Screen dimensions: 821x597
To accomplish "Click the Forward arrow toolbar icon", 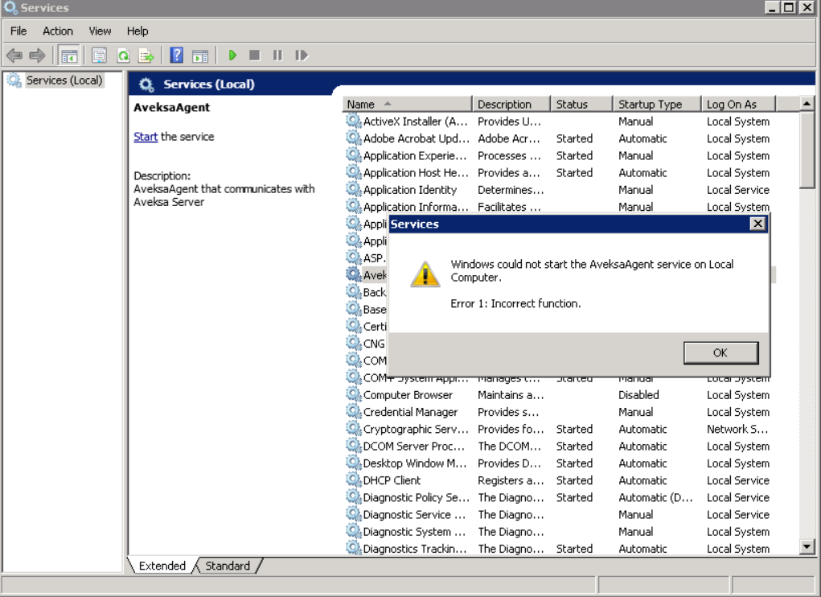I will 37,56.
